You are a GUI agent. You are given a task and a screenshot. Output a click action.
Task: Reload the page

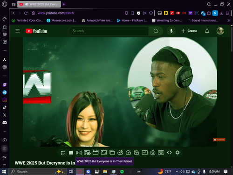26,13
